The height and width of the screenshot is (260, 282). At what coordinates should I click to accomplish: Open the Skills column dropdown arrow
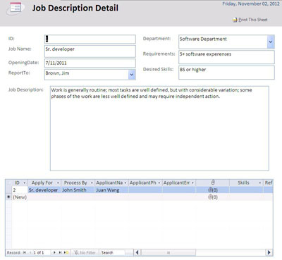[x=260, y=182]
